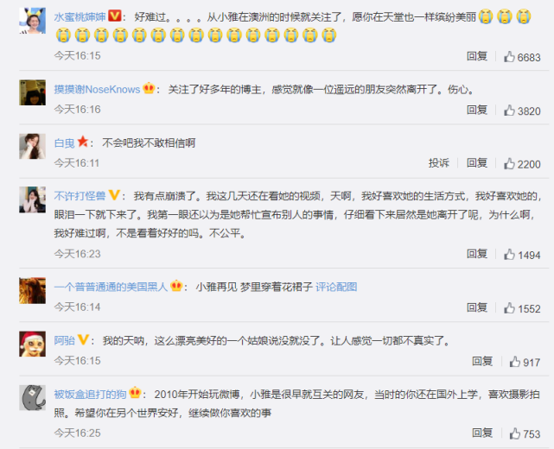
Task: Open username link 被饭盒追打的狗
Action: coord(90,394)
